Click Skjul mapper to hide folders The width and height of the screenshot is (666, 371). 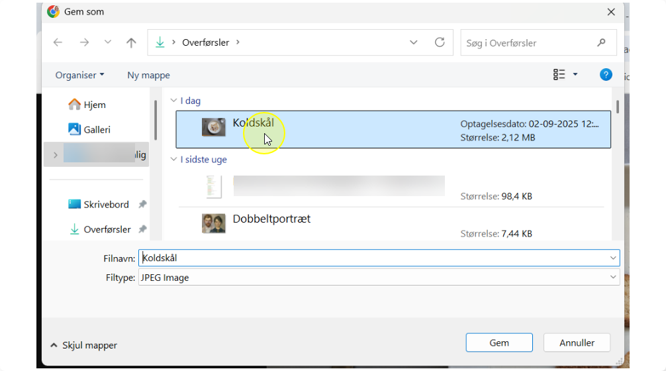(83, 345)
